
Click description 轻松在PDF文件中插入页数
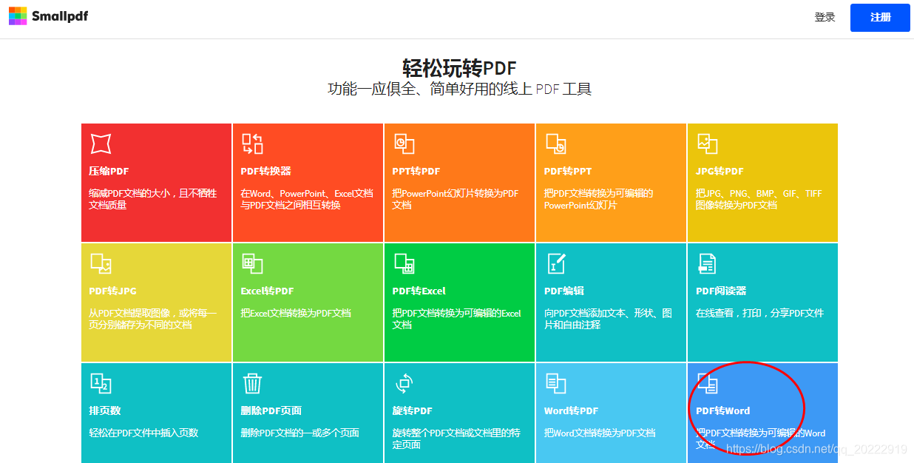(x=143, y=433)
